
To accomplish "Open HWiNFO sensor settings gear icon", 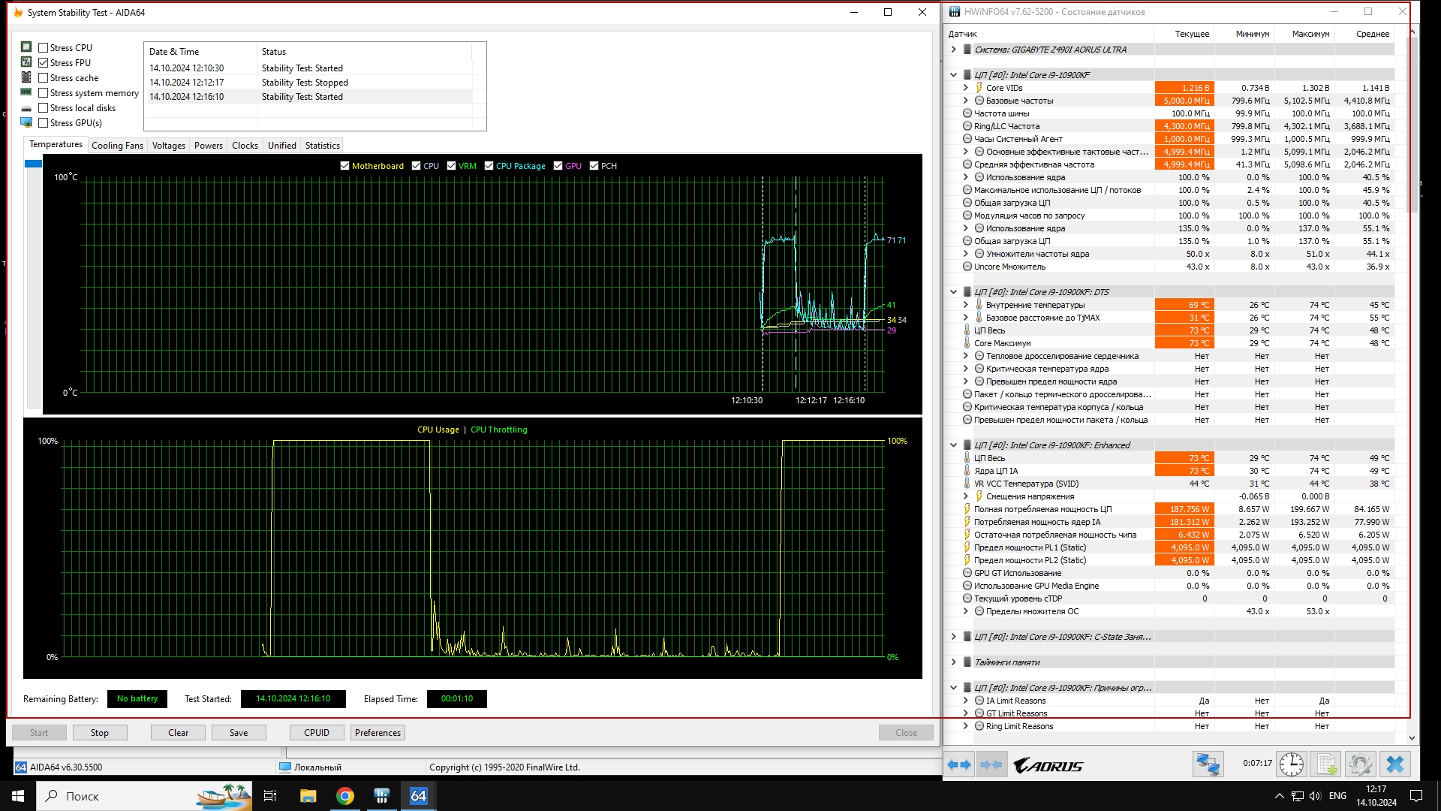I will [x=1360, y=764].
